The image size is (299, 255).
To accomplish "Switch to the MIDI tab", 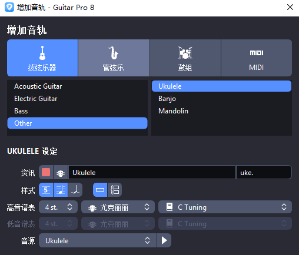I will (257, 58).
